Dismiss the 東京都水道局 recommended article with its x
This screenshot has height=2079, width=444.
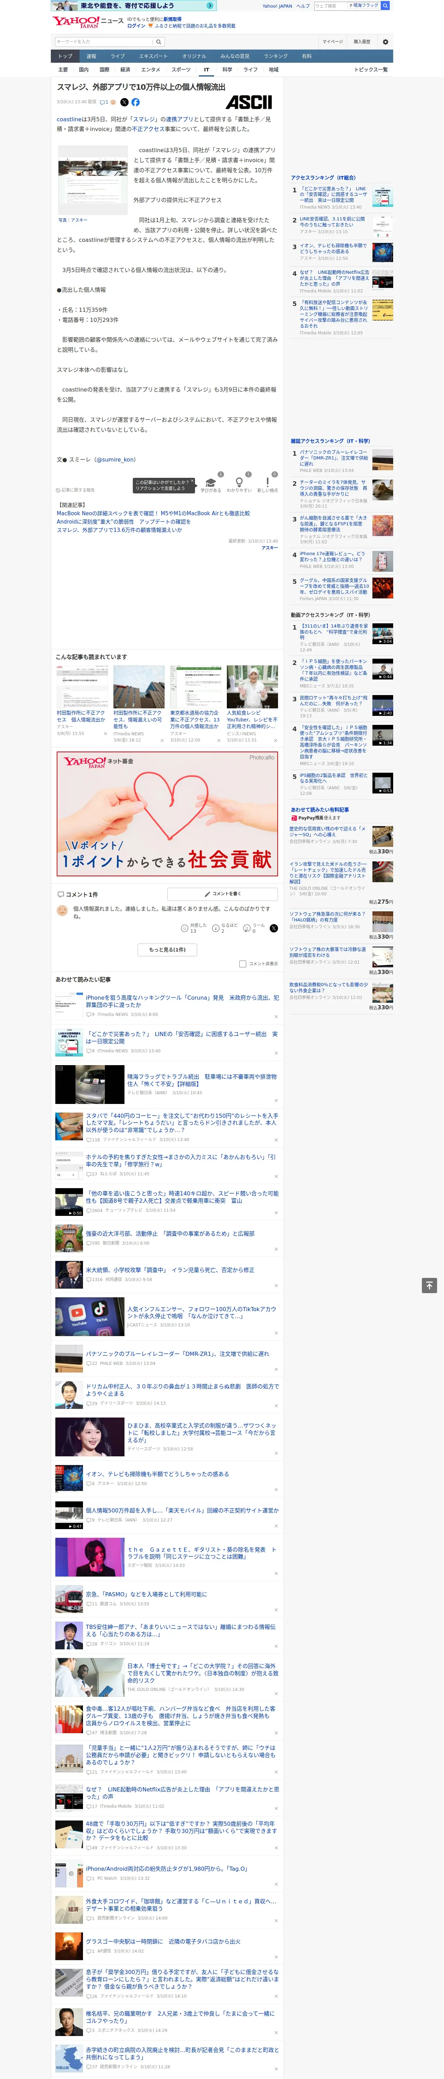click(x=219, y=740)
